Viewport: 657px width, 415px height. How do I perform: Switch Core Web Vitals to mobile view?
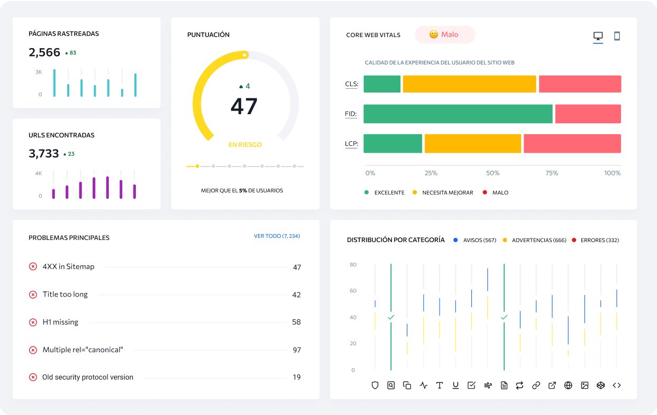click(617, 36)
